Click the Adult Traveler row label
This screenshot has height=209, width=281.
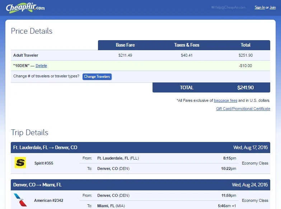25,55
